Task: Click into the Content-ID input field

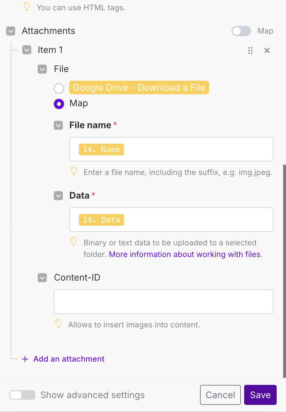Action: pos(164,302)
